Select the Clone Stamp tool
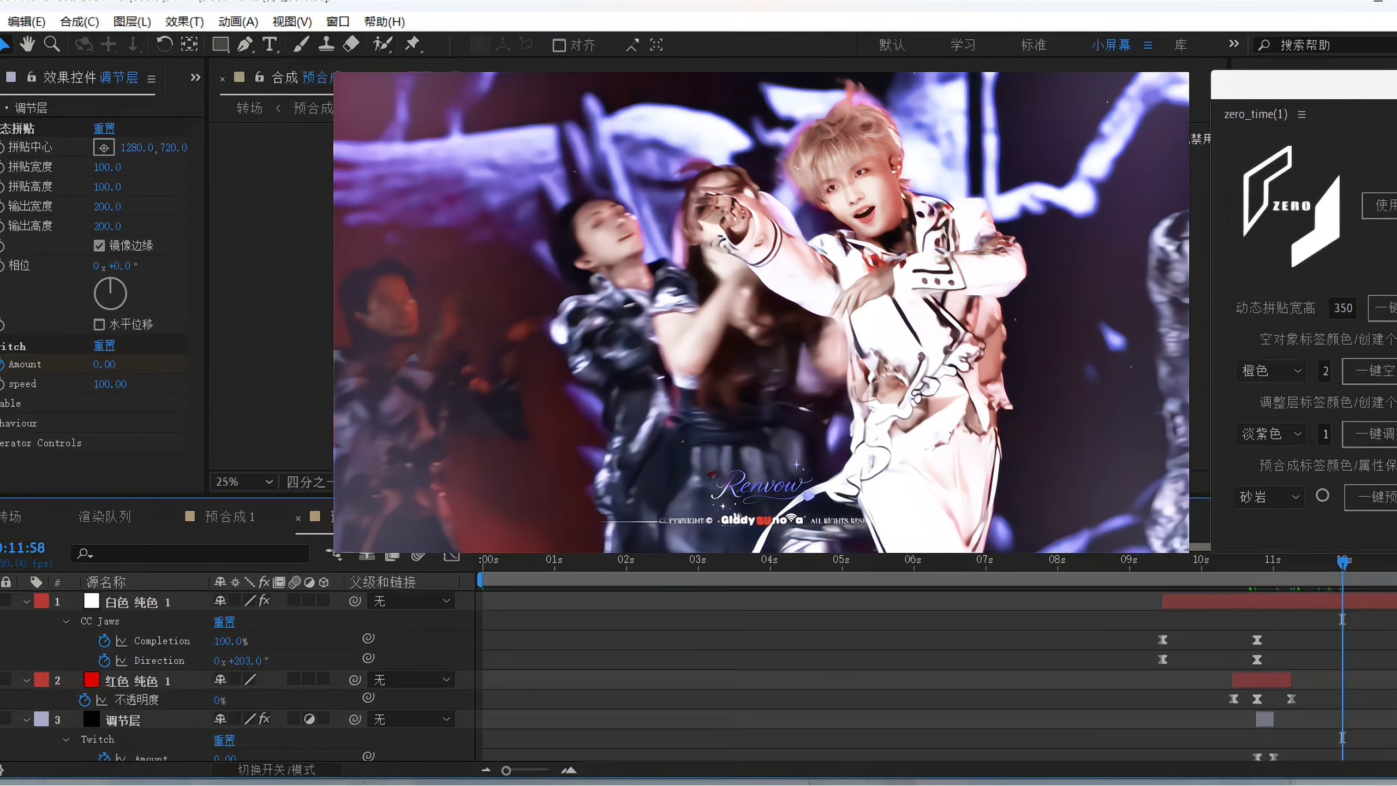 click(326, 44)
